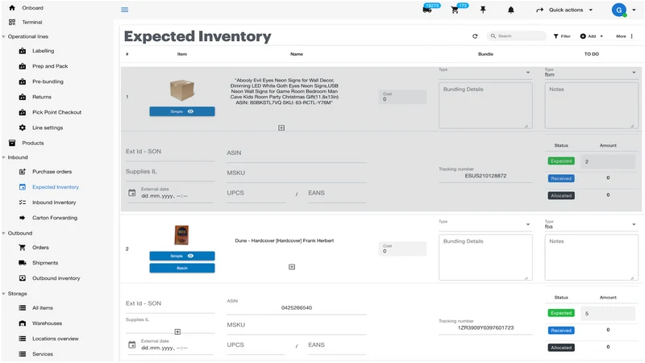Open the calendar icon for item 1 External date

point(131,193)
